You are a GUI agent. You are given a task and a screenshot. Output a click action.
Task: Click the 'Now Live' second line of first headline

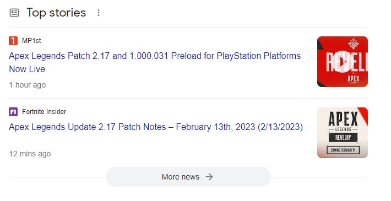27,69
